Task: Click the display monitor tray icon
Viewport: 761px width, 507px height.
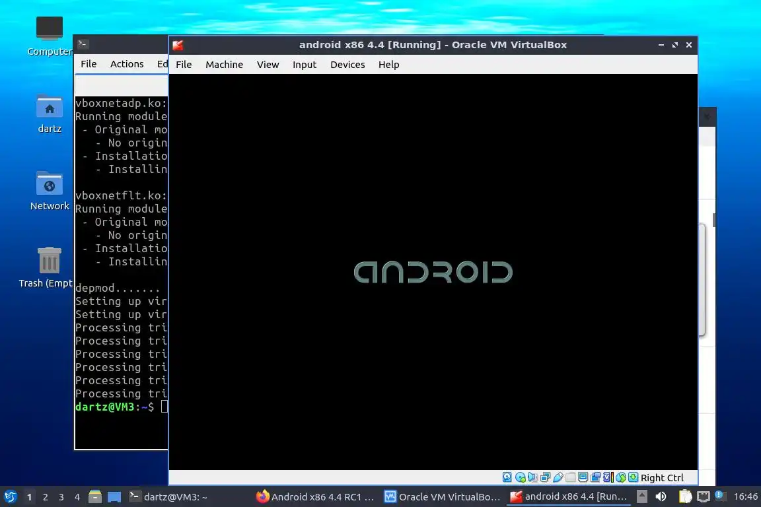Action: point(704,497)
